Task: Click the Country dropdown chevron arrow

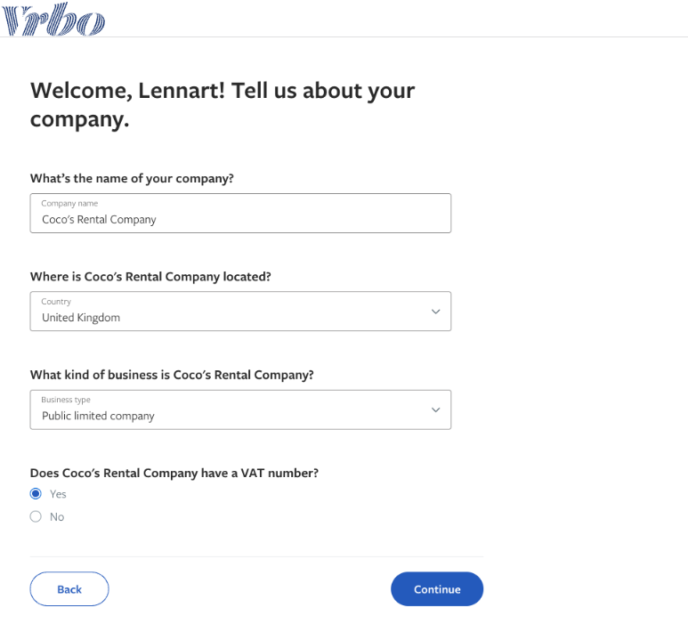Action: point(435,312)
